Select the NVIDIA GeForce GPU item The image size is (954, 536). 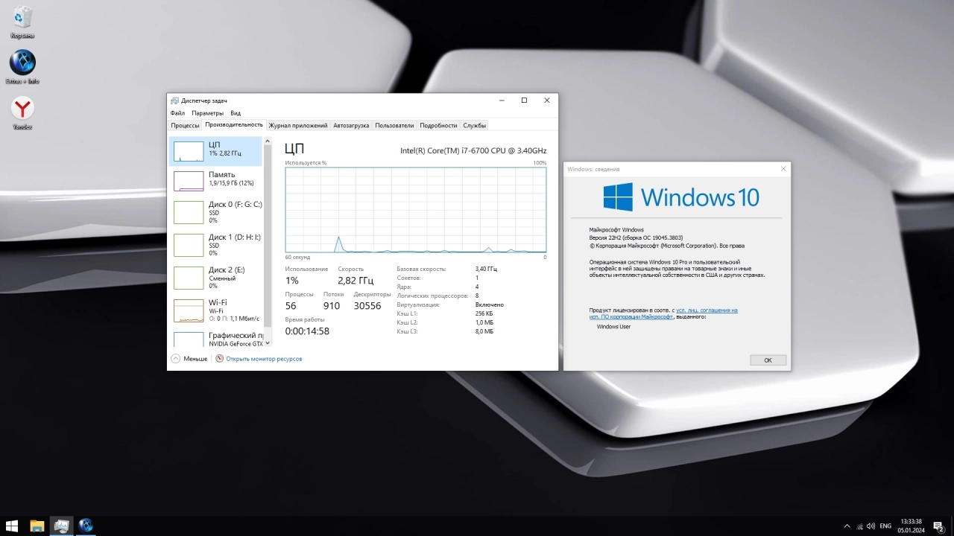point(215,339)
